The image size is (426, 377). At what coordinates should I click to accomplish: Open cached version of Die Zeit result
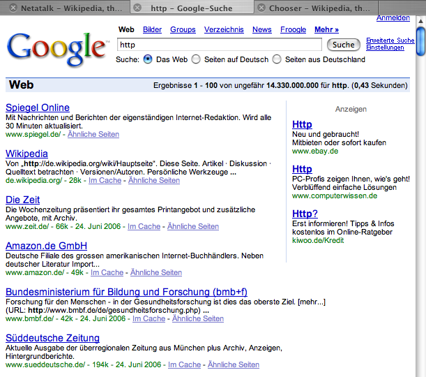(144, 226)
